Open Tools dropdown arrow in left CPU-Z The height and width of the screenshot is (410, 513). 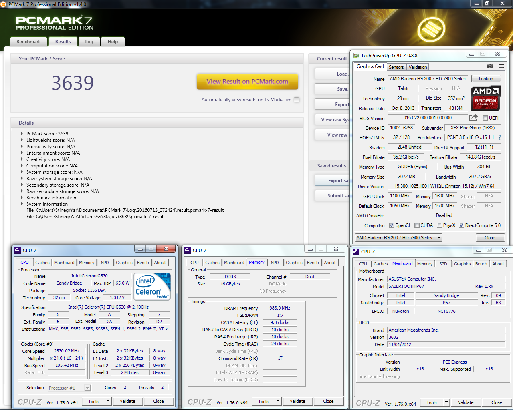pos(108,401)
